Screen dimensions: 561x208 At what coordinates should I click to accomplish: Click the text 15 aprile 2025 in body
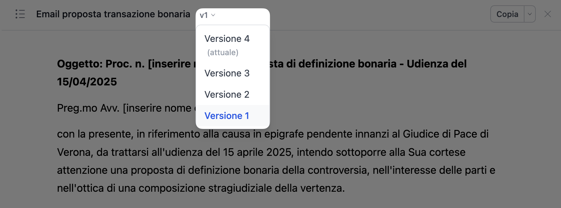pos(258,152)
